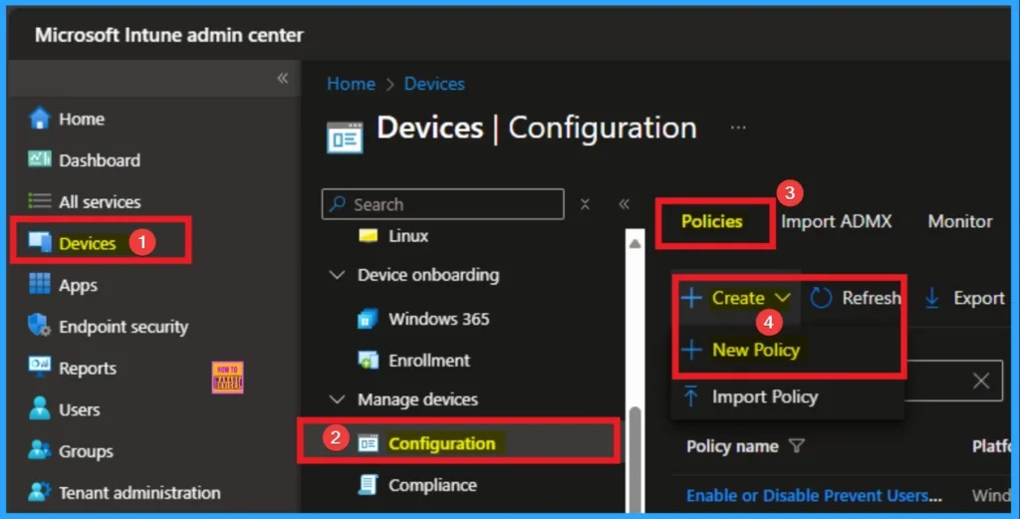Select Windows 365 under Device onboarding
This screenshot has width=1020, height=519.
click(438, 319)
